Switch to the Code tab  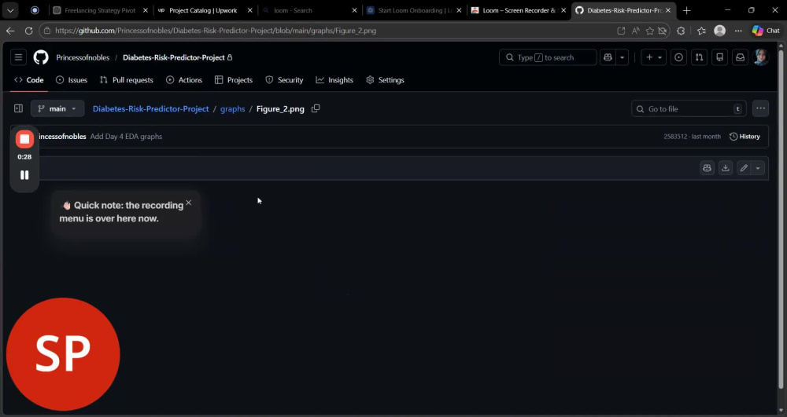[x=29, y=80]
